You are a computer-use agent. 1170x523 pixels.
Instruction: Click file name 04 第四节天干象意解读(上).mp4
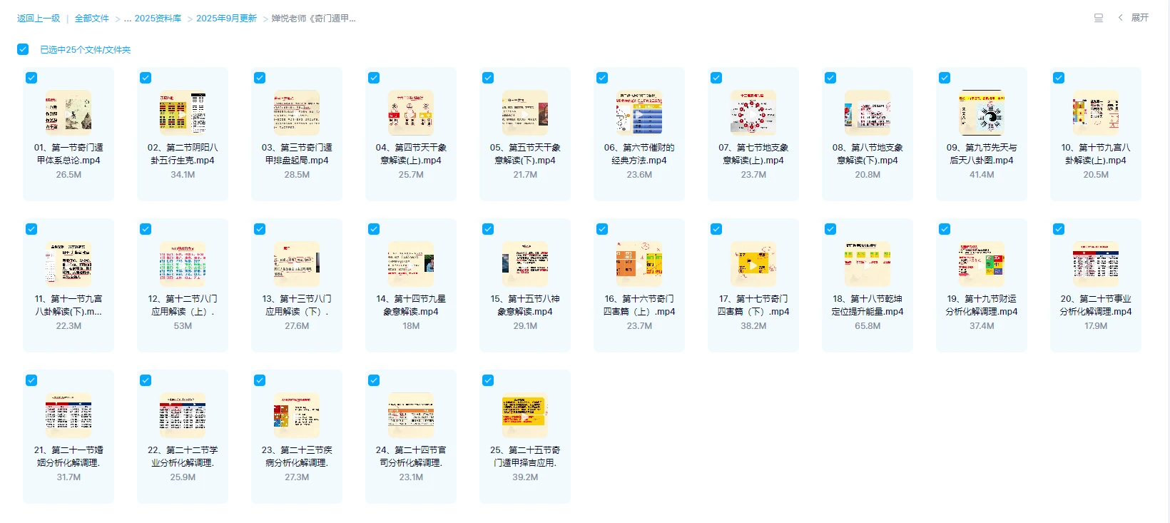click(x=411, y=154)
